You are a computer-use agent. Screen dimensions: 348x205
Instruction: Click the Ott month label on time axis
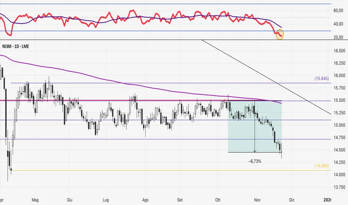218,200
